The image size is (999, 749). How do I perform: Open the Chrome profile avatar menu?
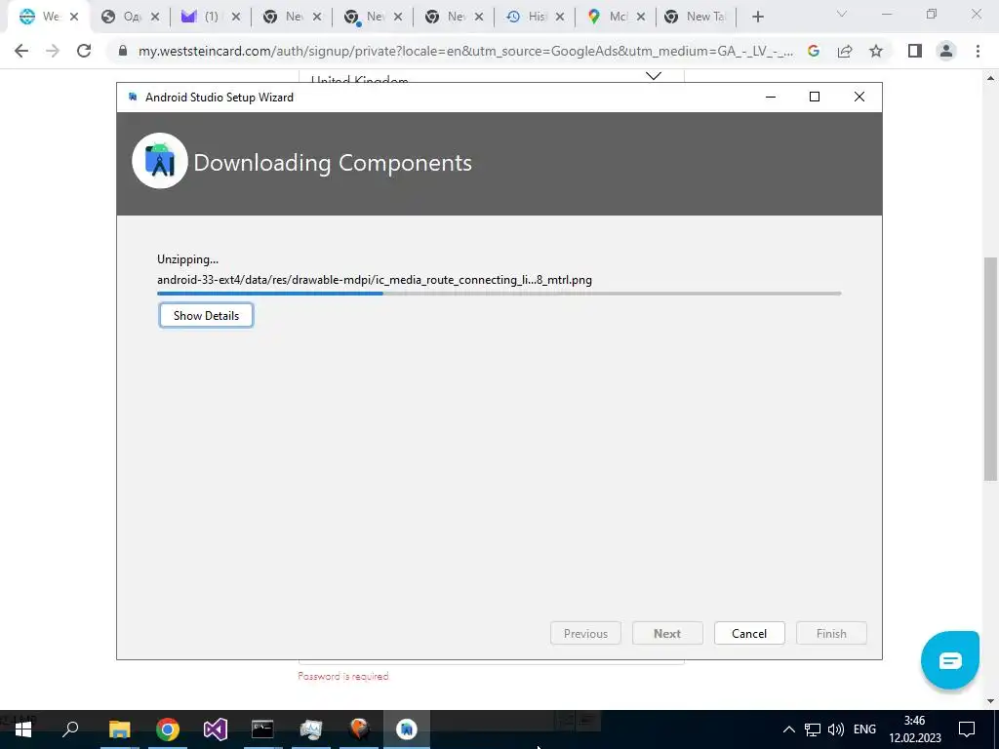click(946, 51)
